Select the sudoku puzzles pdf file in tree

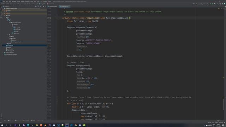[x=17, y=42]
